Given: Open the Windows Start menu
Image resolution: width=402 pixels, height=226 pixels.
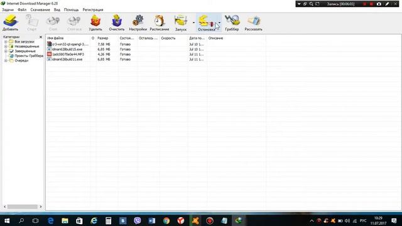Looking at the screenshot, I should (x=7, y=220).
